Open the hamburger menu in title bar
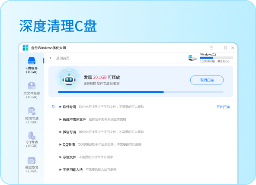Screen dimensions: 256x185 tap(211, 48)
